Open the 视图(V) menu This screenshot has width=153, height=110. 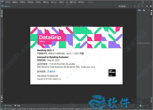(x=23, y=2)
